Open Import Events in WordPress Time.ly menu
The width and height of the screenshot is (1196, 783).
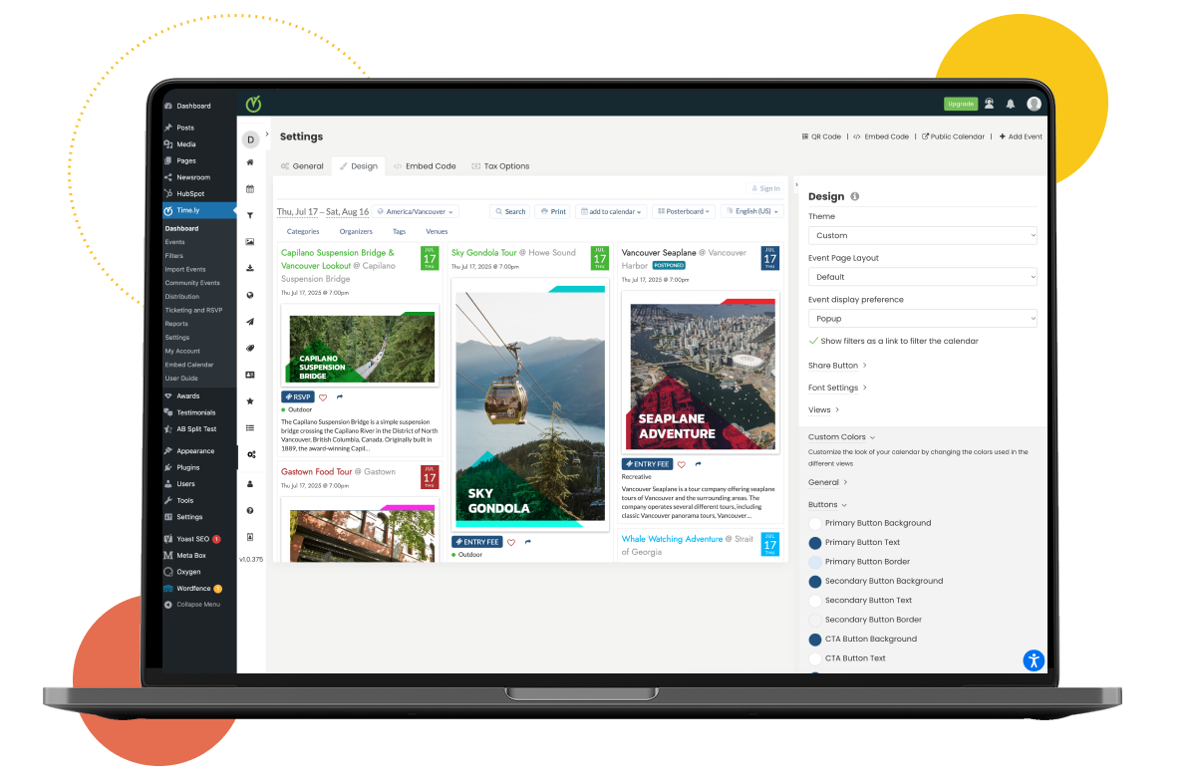coord(185,269)
